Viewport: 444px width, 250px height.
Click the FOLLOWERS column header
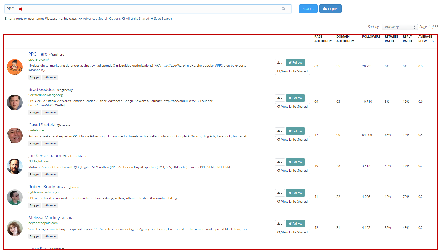click(371, 37)
